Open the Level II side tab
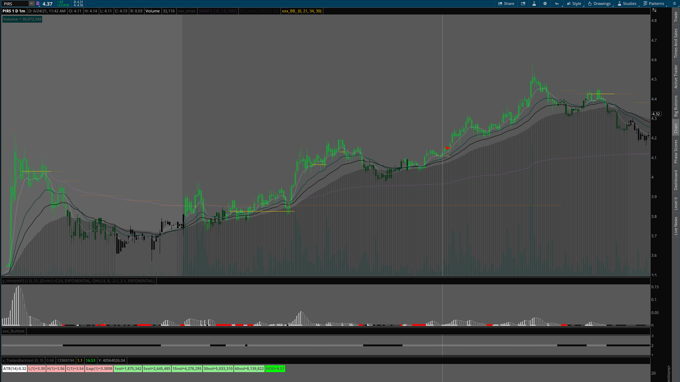Image resolution: width=680 pixels, height=382 pixels. click(676, 203)
